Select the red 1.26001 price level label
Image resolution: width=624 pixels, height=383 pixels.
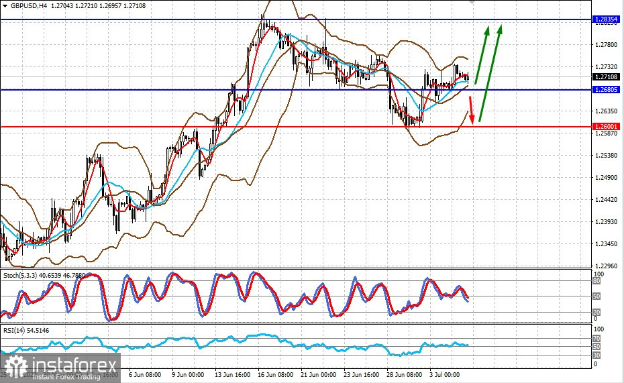[x=606, y=127]
